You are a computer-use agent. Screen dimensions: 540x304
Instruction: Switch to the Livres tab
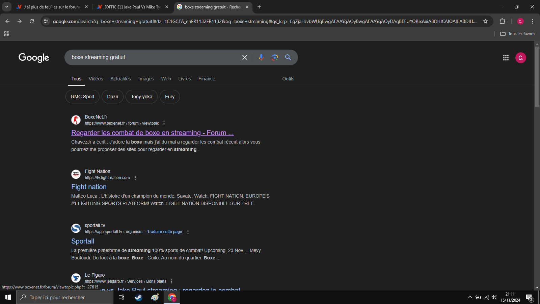click(x=185, y=79)
